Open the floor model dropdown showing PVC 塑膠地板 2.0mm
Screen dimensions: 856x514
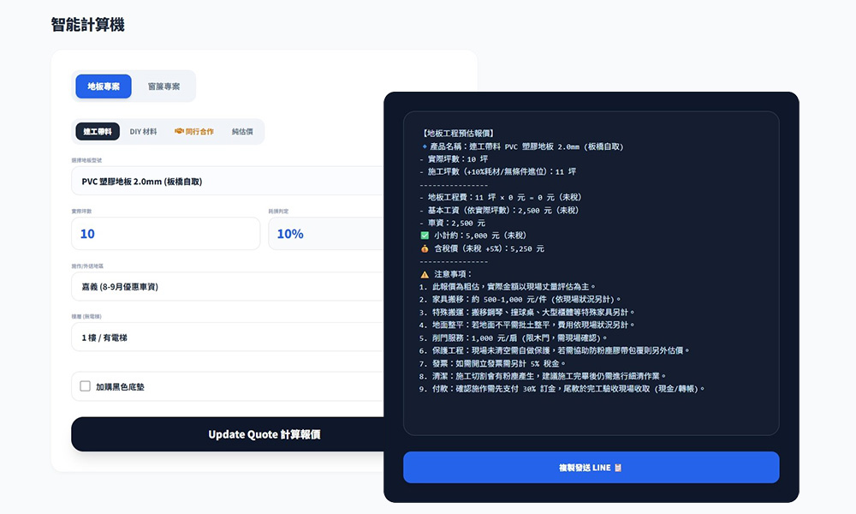(x=227, y=182)
